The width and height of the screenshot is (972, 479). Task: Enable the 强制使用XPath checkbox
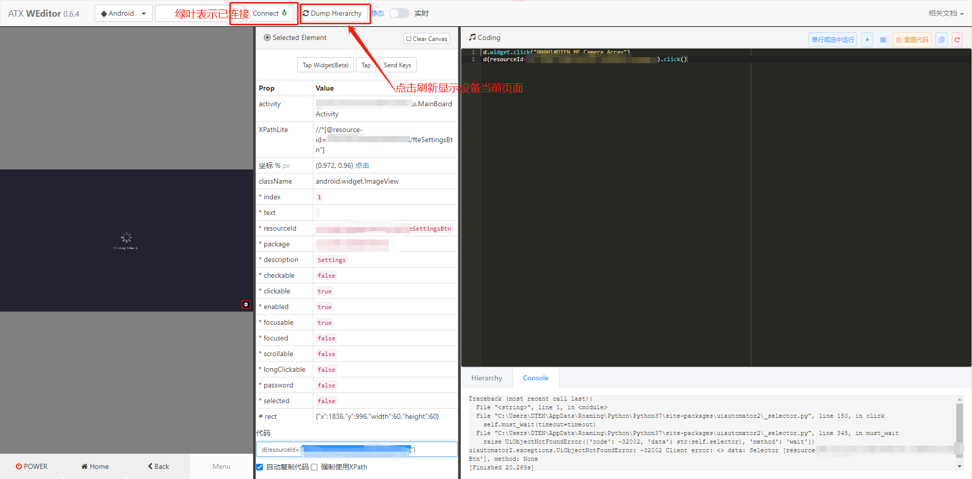point(314,467)
